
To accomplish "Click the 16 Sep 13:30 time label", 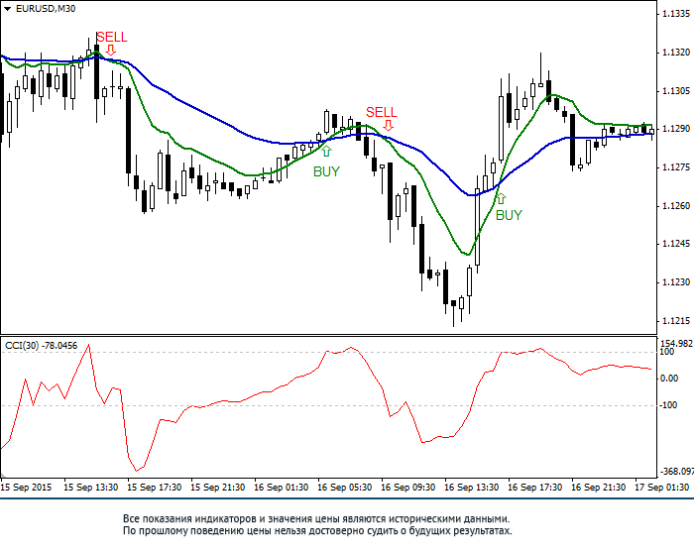I will point(471,488).
